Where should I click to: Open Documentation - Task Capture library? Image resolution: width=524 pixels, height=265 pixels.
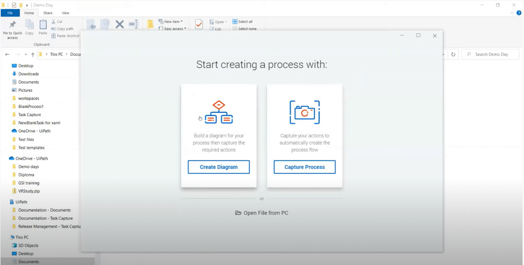46,218
